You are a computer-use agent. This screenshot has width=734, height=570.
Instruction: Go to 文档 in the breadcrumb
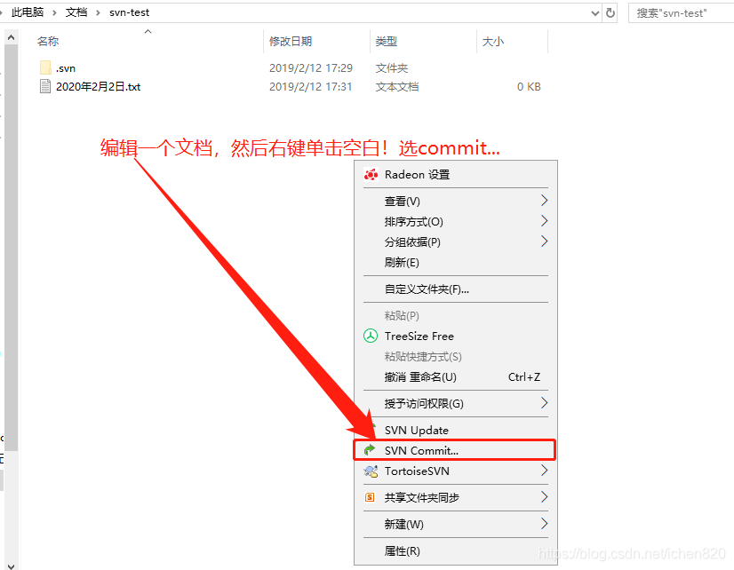coord(76,12)
